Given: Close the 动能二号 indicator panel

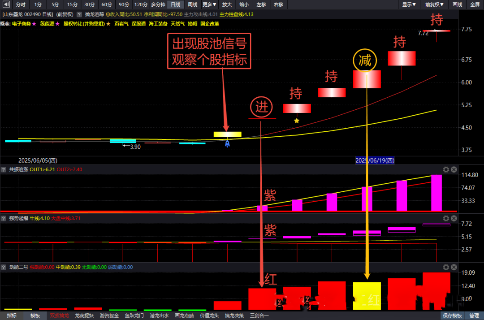Looking at the screenshot, I should pyautogui.click(x=454, y=267).
